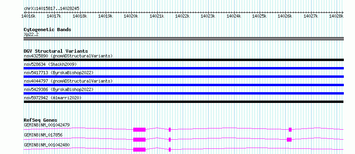This screenshot has height=154, width=355.
Task: Click the large exon of NM_017856 transcript
Action: [x=140, y=140]
